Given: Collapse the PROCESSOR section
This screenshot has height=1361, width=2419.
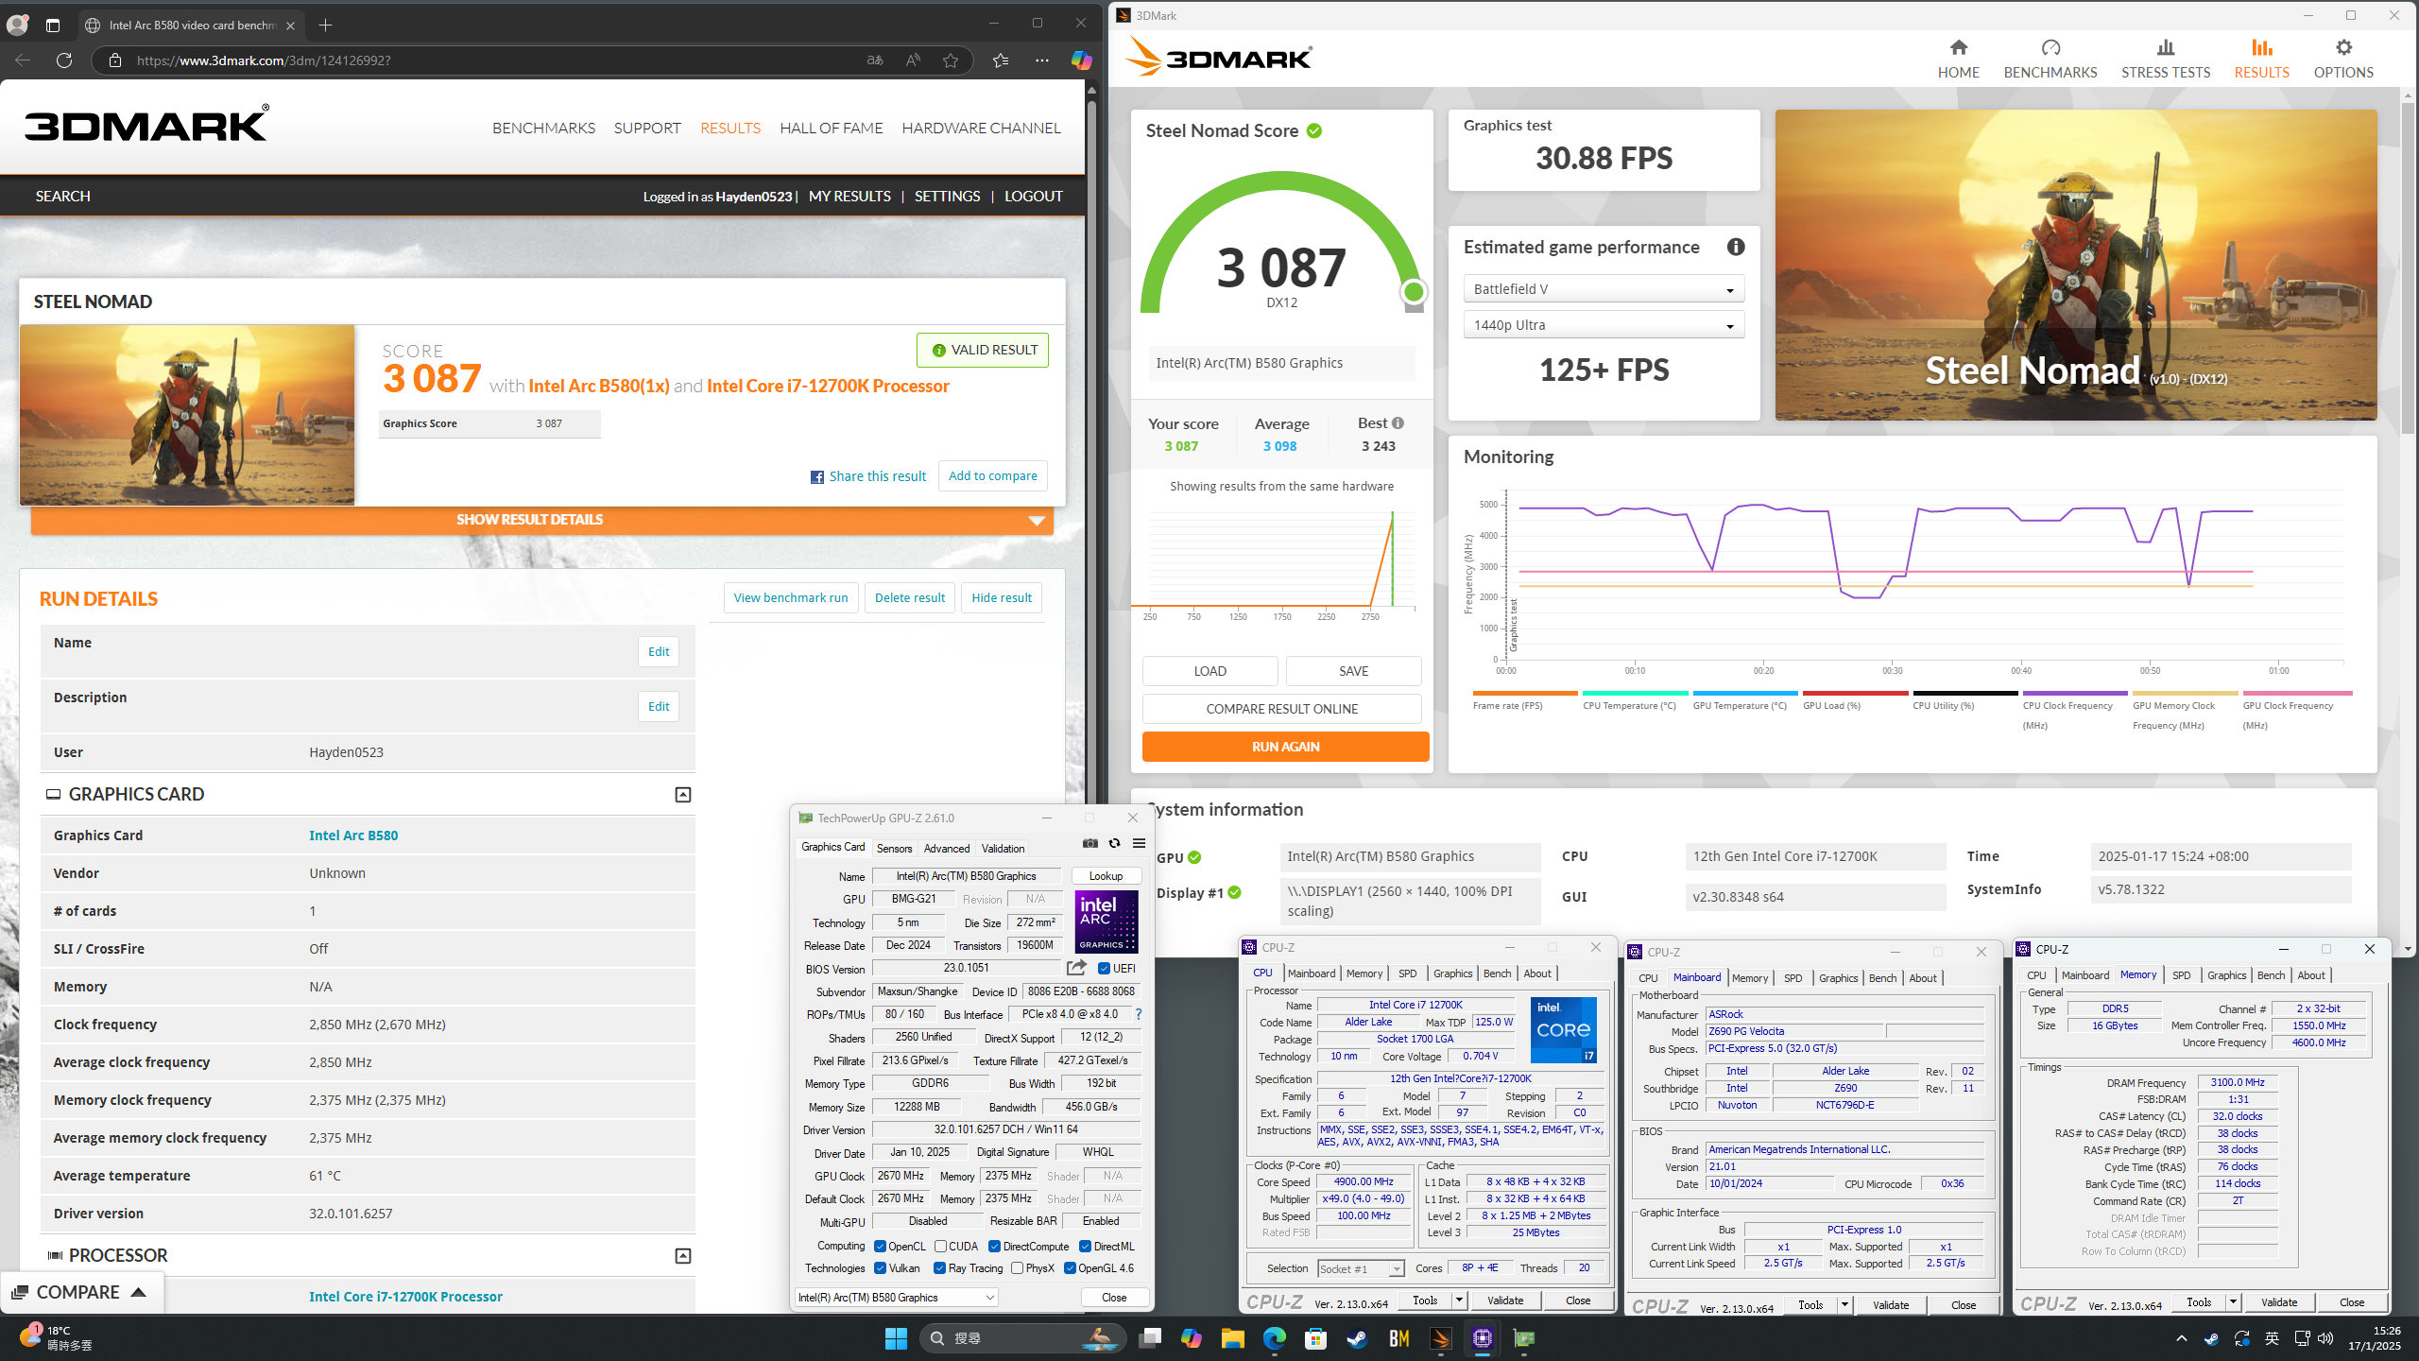Looking at the screenshot, I should pyautogui.click(x=682, y=1256).
